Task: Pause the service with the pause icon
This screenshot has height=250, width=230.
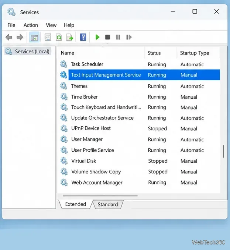Action: point(118,37)
